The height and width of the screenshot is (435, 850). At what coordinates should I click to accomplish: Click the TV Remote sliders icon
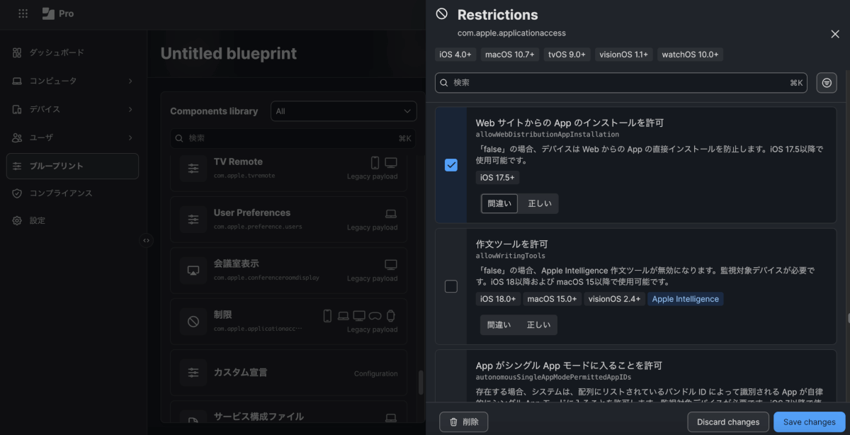(193, 169)
